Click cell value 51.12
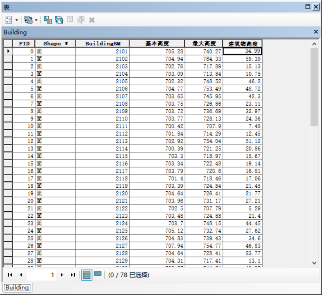Screen dimensions: 322x295 point(242,141)
